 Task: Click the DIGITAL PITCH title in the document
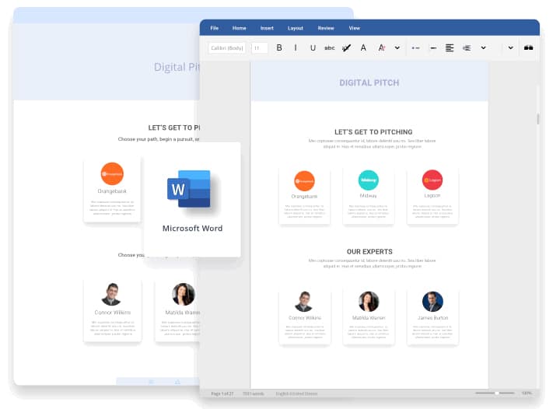click(x=369, y=82)
